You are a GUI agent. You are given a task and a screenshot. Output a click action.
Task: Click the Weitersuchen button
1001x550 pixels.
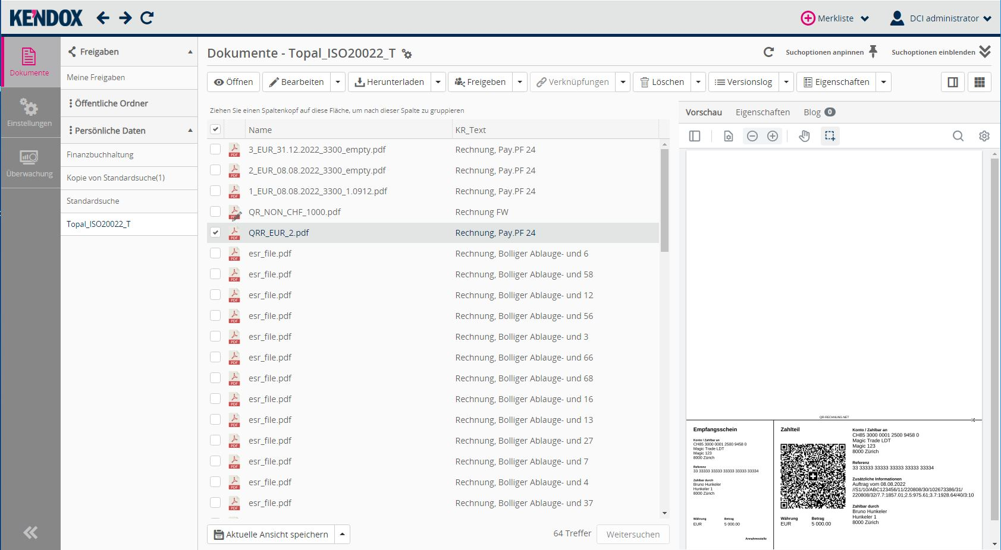[633, 535]
